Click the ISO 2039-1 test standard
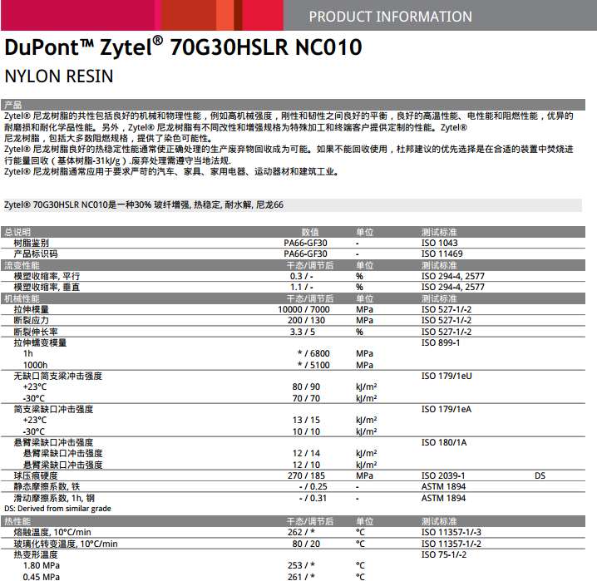Viewport: 597px width, 581px height. 443,475
